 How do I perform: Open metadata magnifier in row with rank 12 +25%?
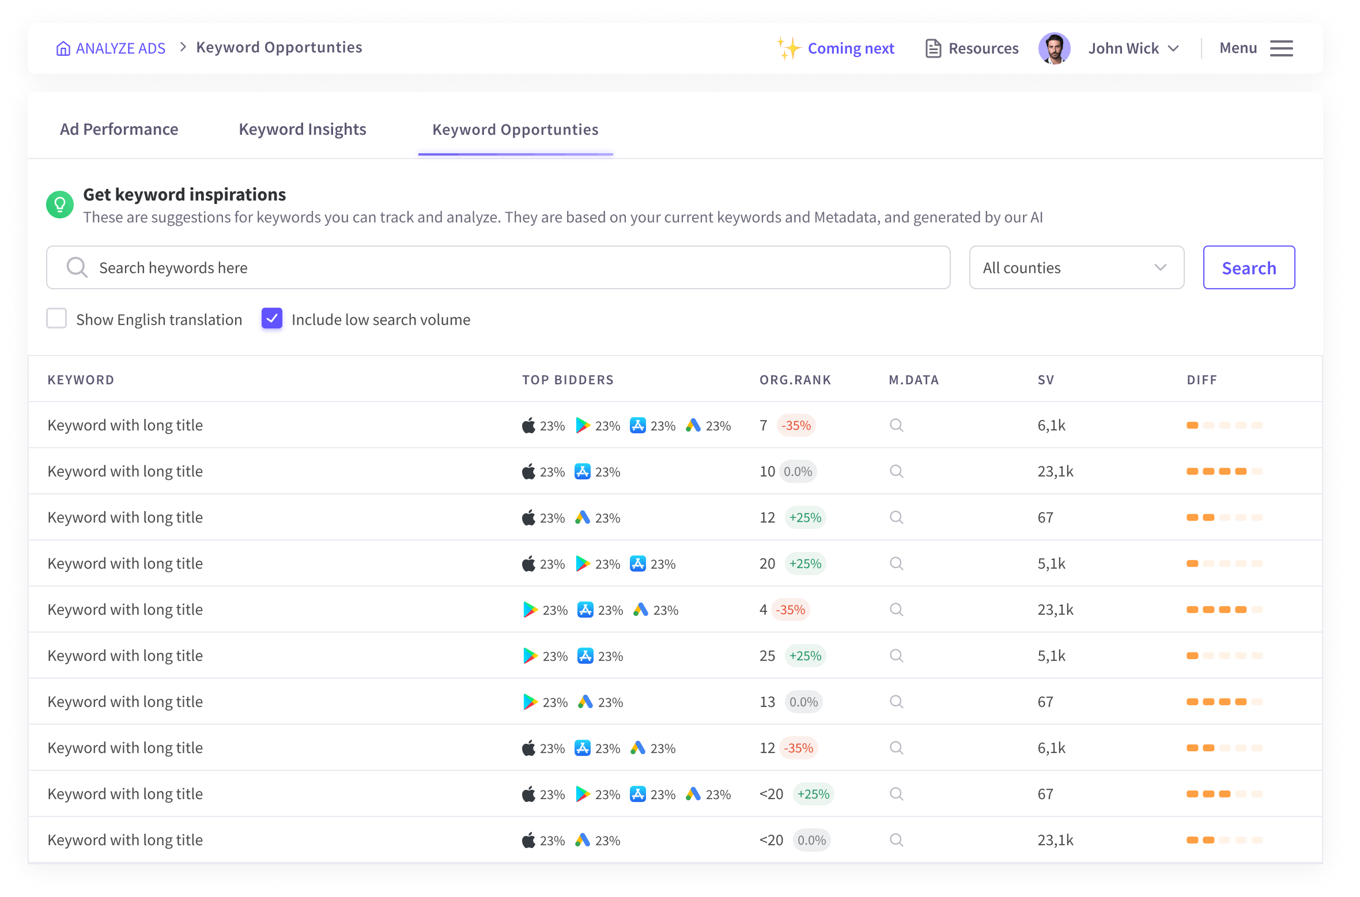tap(896, 517)
